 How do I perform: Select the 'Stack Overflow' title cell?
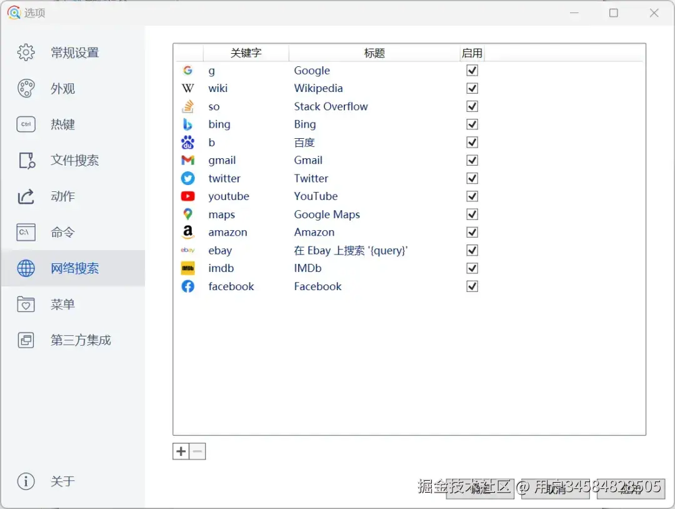[331, 106]
